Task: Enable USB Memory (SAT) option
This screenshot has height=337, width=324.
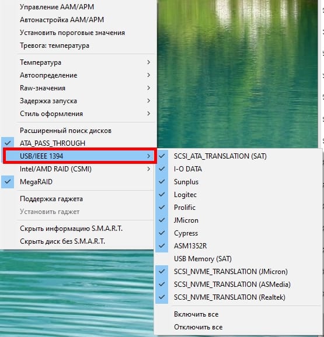Action: pyautogui.click(x=238, y=258)
